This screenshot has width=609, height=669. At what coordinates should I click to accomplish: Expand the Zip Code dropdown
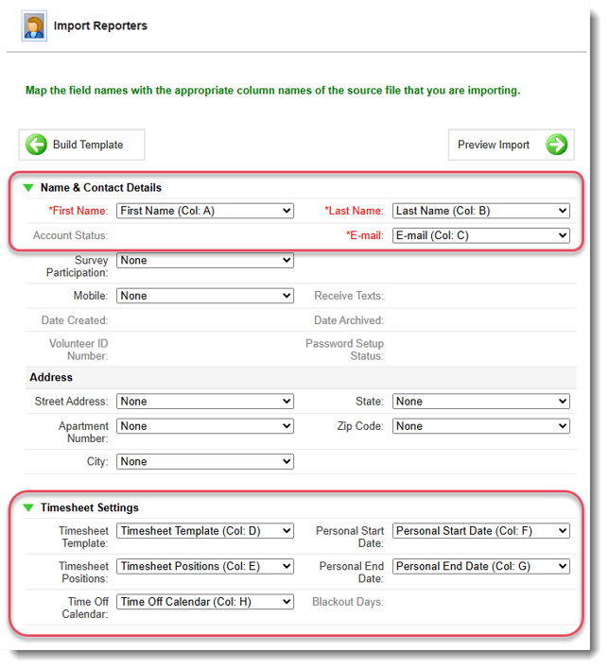480,426
